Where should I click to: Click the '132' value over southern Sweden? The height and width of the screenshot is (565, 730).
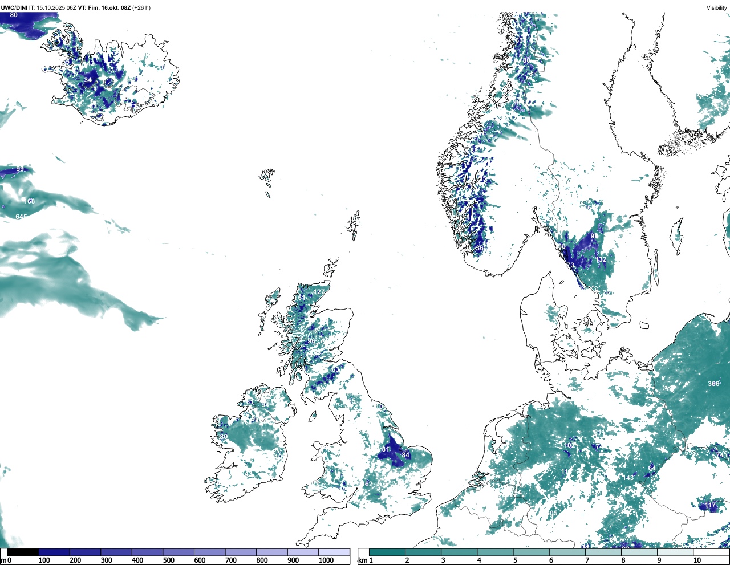(601, 259)
